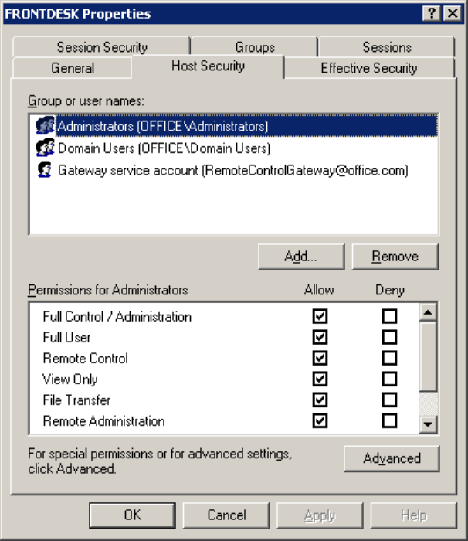Click the Add... button
468x541 pixels.
tap(301, 257)
